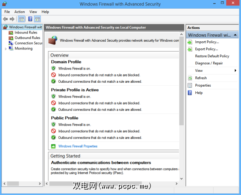Open the File menu
Image resolution: width=241 pixels, height=195 pixels.
[7, 12]
